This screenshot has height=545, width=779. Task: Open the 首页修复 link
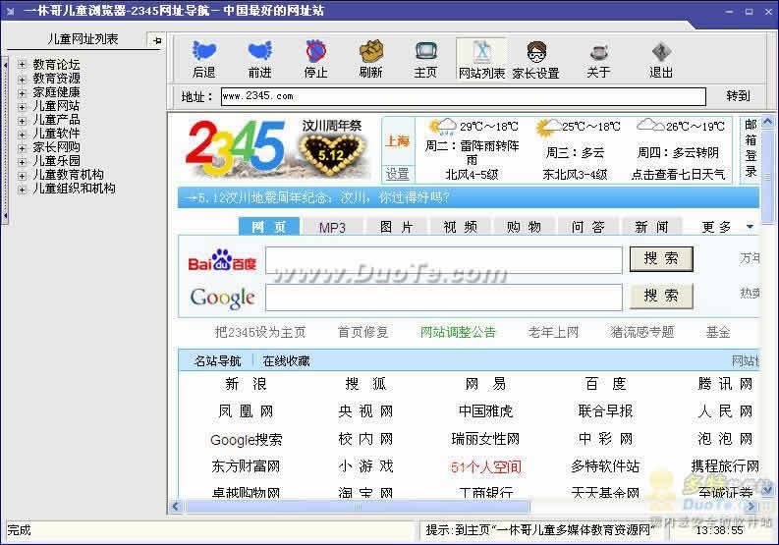click(x=363, y=332)
